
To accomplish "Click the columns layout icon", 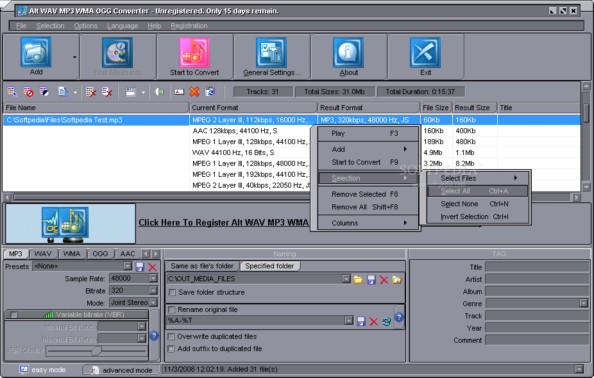I will click(131, 92).
